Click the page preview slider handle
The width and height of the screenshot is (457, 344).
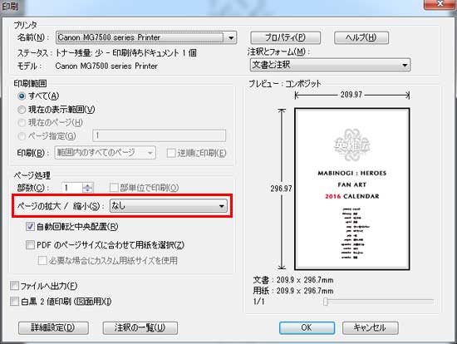click(326, 302)
